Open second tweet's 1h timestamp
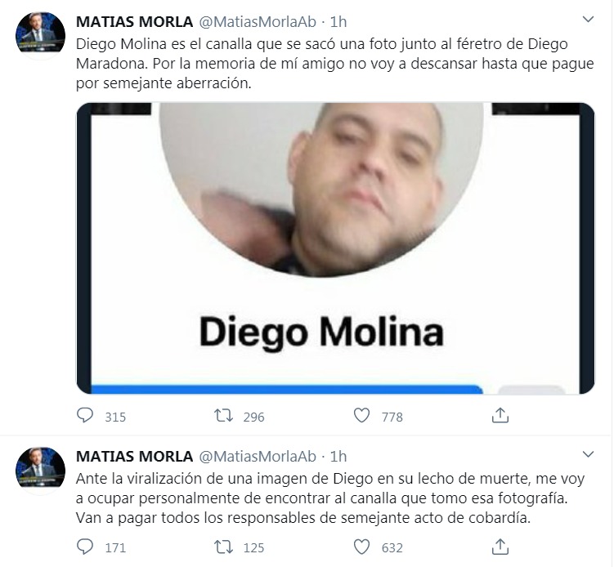Image resolution: width=614 pixels, height=567 pixels. tap(338, 456)
